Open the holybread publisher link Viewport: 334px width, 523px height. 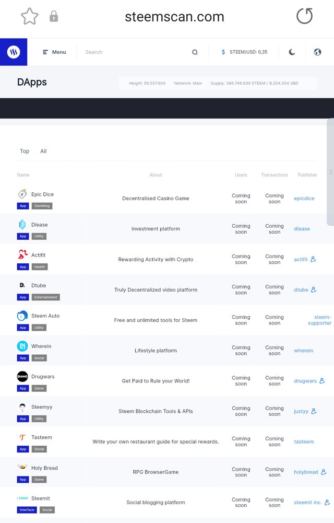(306, 472)
